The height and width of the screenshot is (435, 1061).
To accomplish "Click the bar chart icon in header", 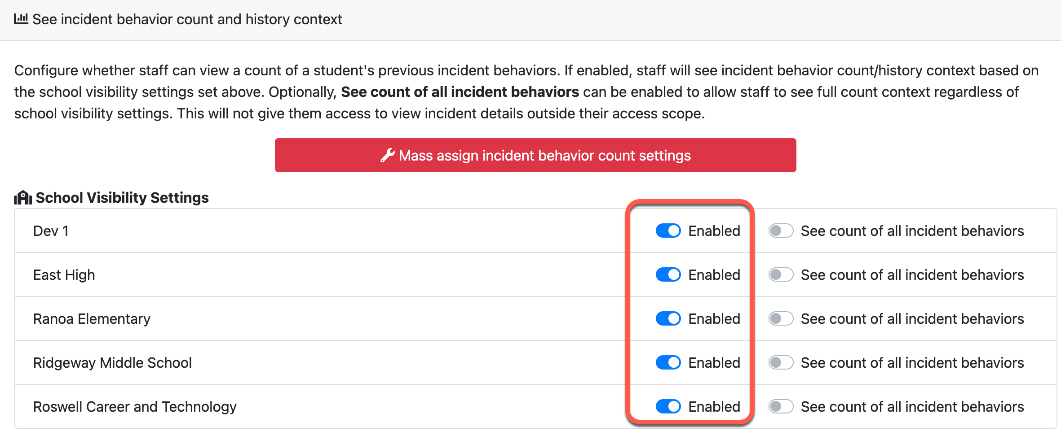I will coord(21,19).
